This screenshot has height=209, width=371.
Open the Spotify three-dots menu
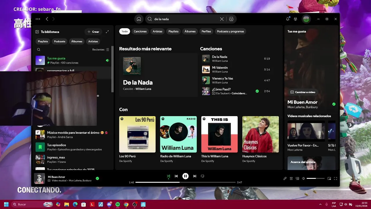tap(38, 19)
